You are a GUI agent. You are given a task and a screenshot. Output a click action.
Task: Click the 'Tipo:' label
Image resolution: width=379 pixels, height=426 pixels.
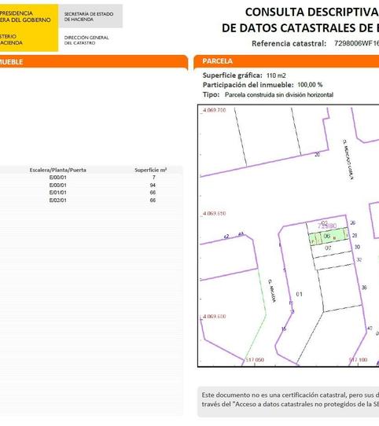[x=211, y=95]
